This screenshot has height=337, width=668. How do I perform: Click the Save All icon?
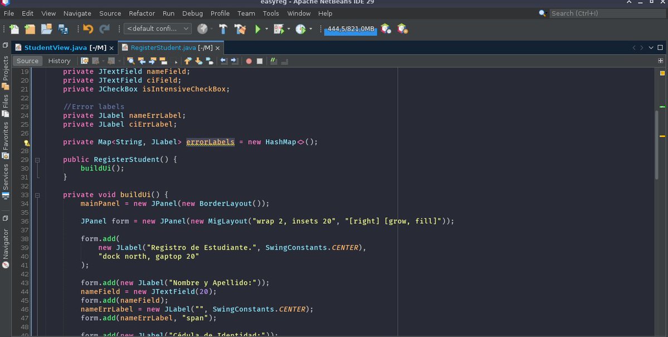click(63, 29)
